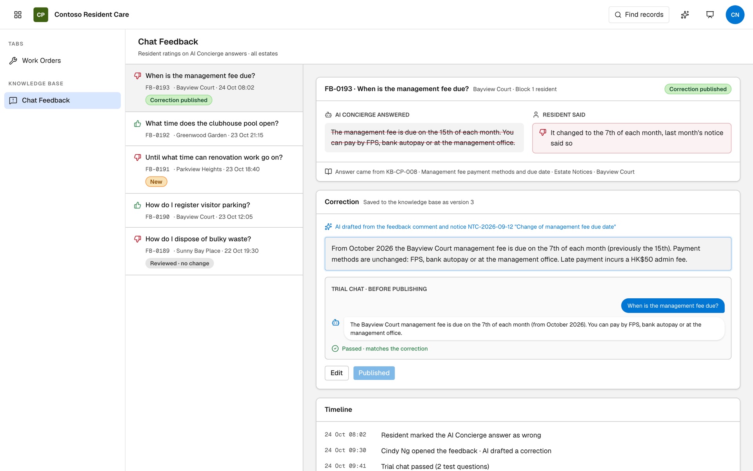Open the chat panel icon in header
The height and width of the screenshot is (471, 753).
710,15
